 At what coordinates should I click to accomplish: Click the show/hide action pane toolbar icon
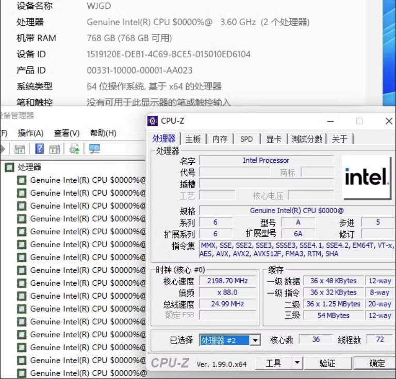pyautogui.click(x=55, y=149)
